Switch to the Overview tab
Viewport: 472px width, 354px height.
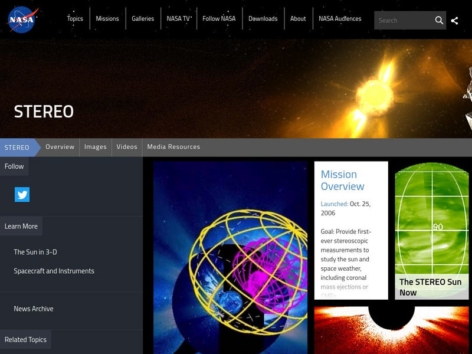tap(60, 147)
